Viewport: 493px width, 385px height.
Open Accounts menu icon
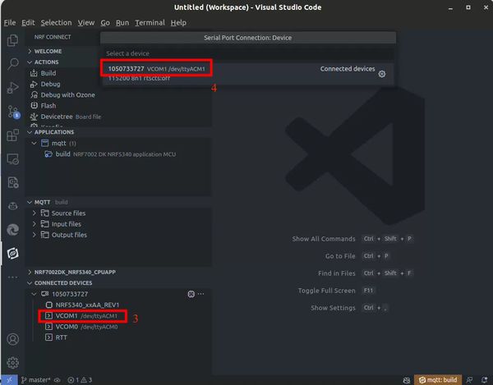tap(13, 339)
